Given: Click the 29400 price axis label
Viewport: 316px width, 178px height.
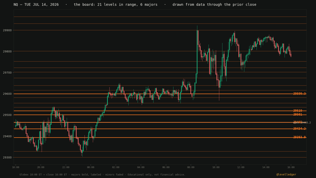Looking at the screenshot, I should tap(7, 136).
